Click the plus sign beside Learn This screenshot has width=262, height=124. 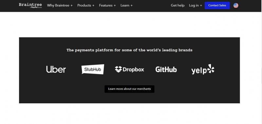[x=132, y=6]
